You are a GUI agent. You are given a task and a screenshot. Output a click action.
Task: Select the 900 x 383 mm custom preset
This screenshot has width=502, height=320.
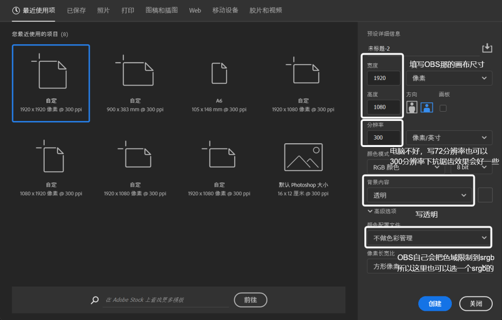click(x=135, y=84)
